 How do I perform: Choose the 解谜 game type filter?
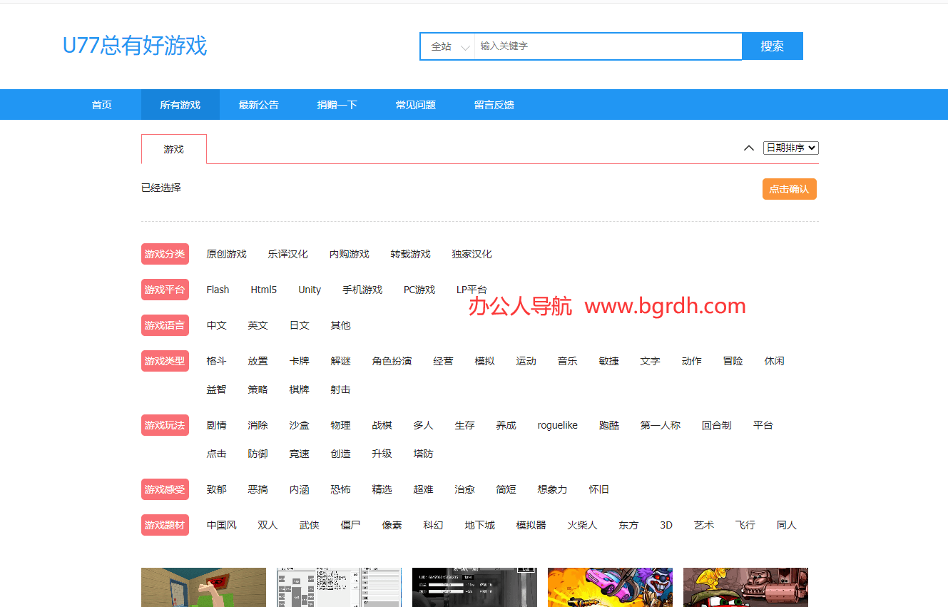pyautogui.click(x=340, y=361)
